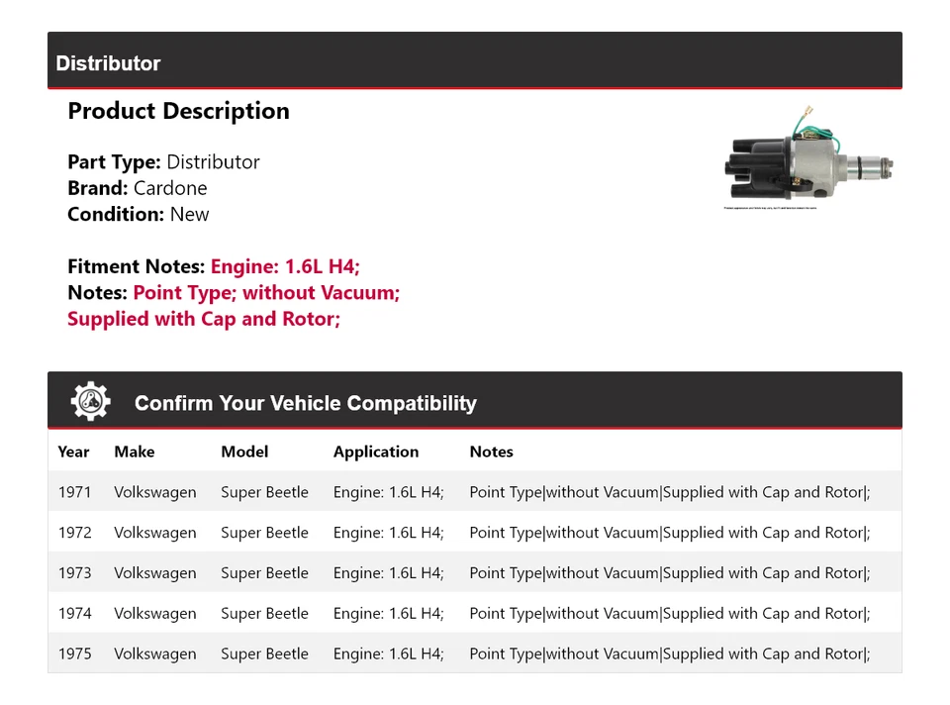The image size is (950, 705).
Task: Click the Part Type: Distributor line
Action: [163, 161]
